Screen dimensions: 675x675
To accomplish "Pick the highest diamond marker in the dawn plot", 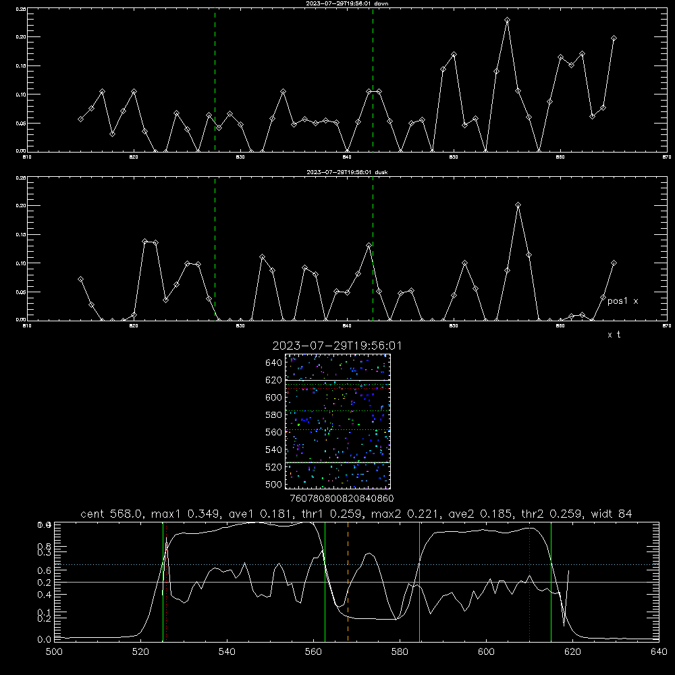I will point(508,20).
